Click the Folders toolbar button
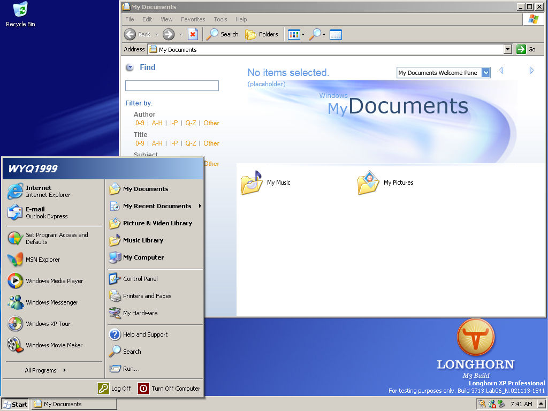Image resolution: width=548 pixels, height=411 pixels. [x=262, y=34]
